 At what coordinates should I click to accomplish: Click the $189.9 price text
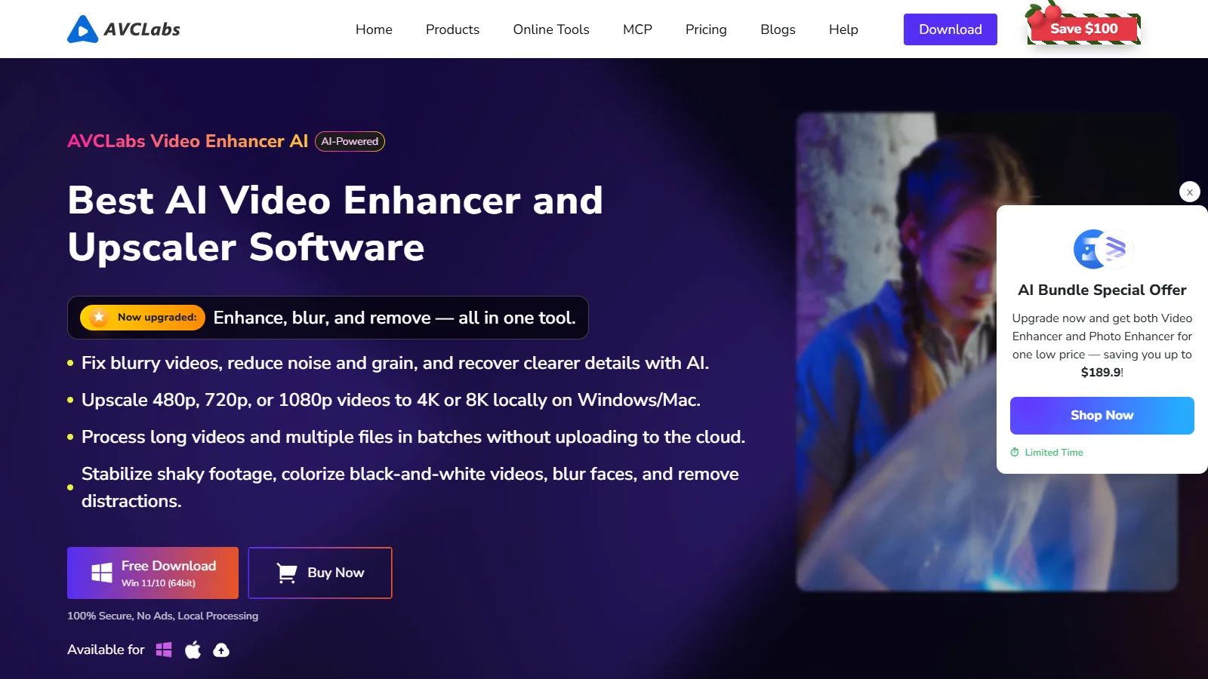click(x=1101, y=372)
